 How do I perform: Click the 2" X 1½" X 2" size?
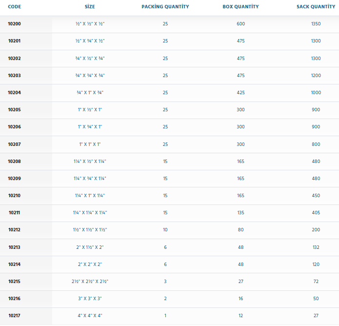[x=90, y=247]
